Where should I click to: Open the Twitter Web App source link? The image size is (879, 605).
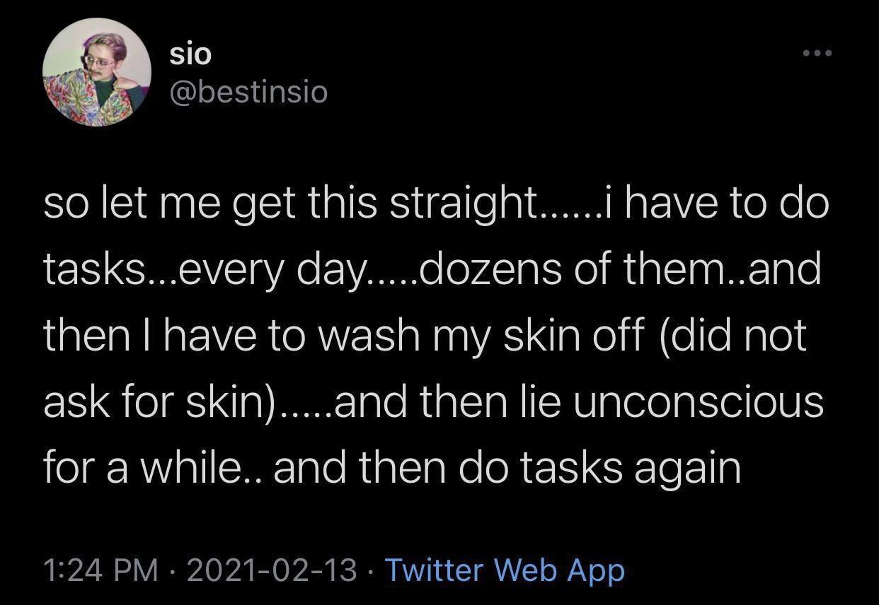click(504, 570)
